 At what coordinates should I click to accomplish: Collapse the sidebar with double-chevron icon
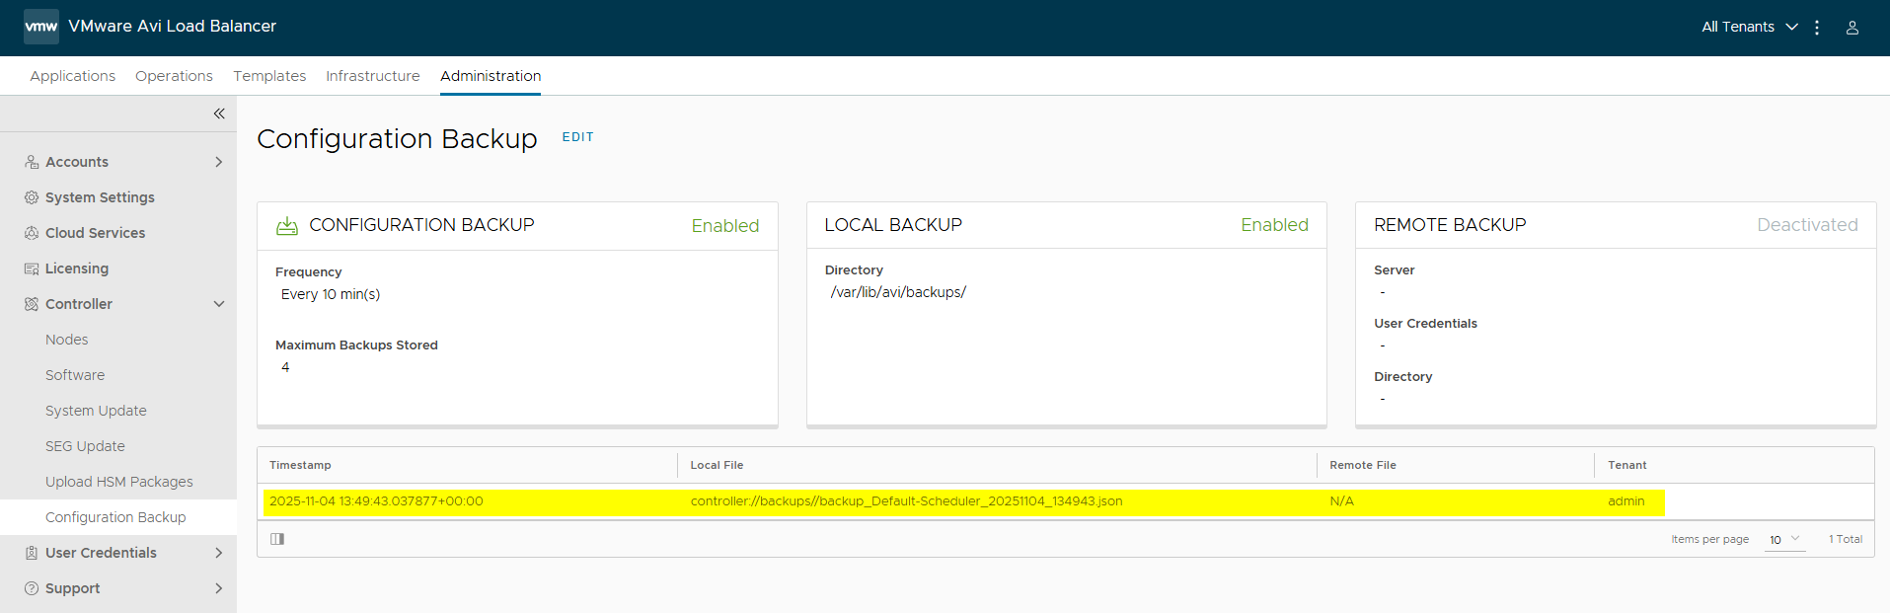[x=219, y=114]
